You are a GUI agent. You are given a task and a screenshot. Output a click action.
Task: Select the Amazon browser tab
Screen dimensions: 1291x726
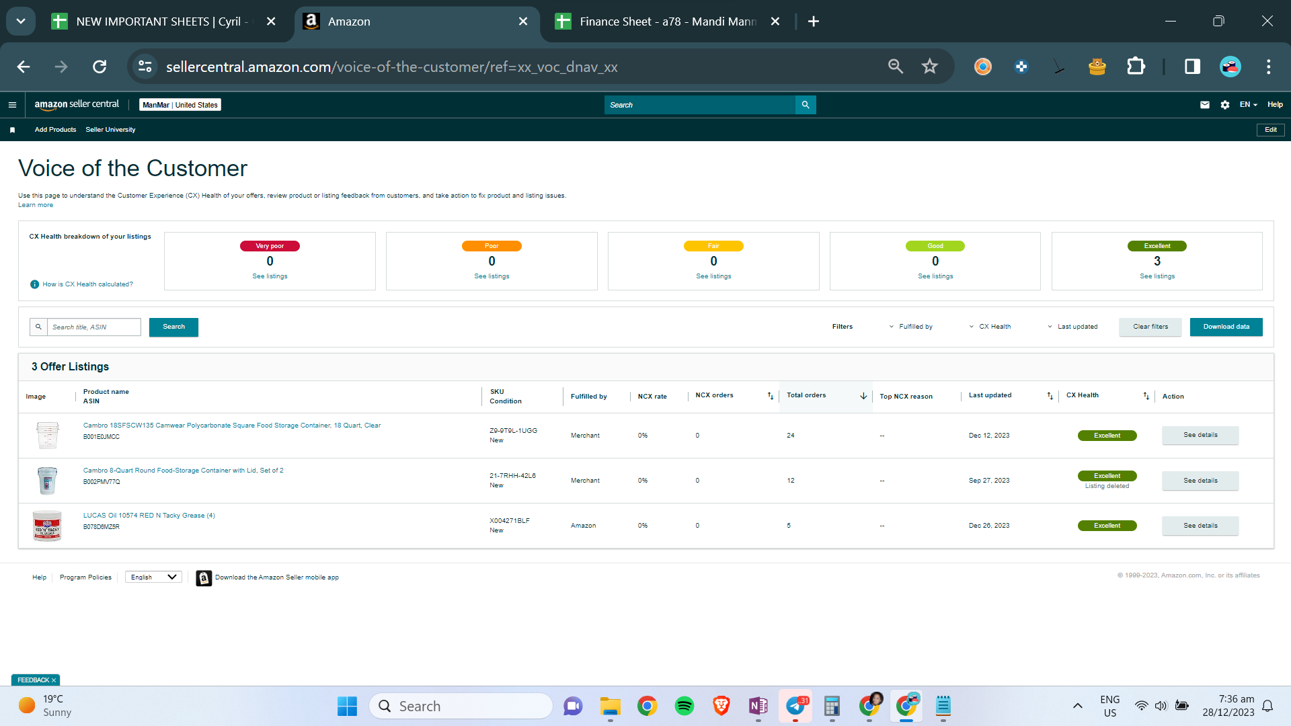[418, 22]
